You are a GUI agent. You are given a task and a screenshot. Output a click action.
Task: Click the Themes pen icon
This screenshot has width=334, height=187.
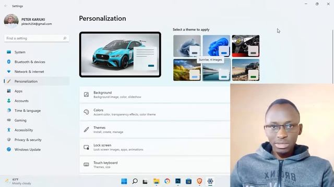point(86,129)
